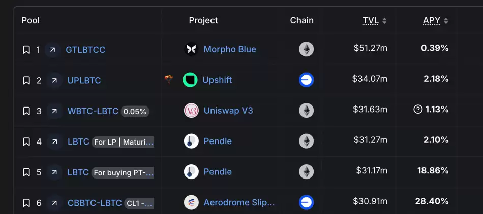
Task: Click Base chain icon in UPLBTC row
Action: pos(306,80)
